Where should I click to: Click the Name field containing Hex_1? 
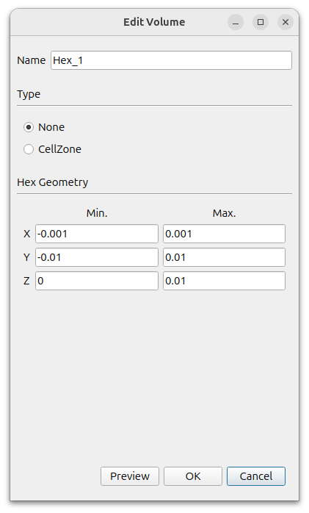coord(171,60)
